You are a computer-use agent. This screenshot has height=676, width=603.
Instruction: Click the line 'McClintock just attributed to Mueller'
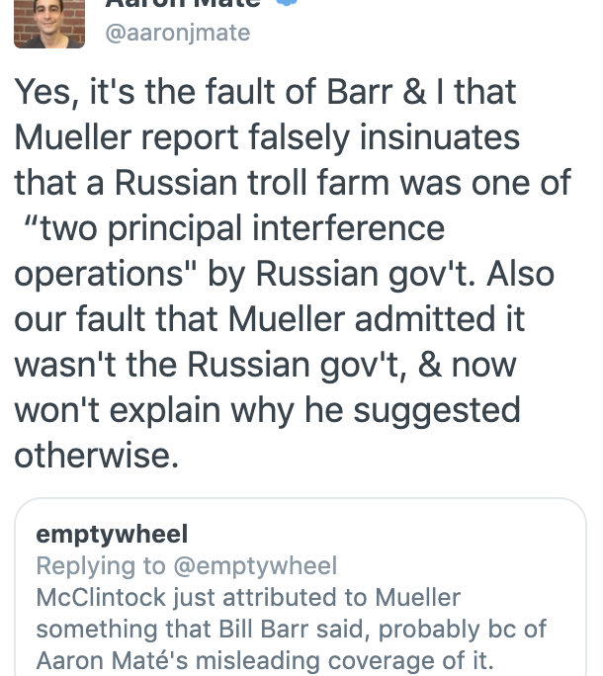pyautogui.click(x=248, y=598)
